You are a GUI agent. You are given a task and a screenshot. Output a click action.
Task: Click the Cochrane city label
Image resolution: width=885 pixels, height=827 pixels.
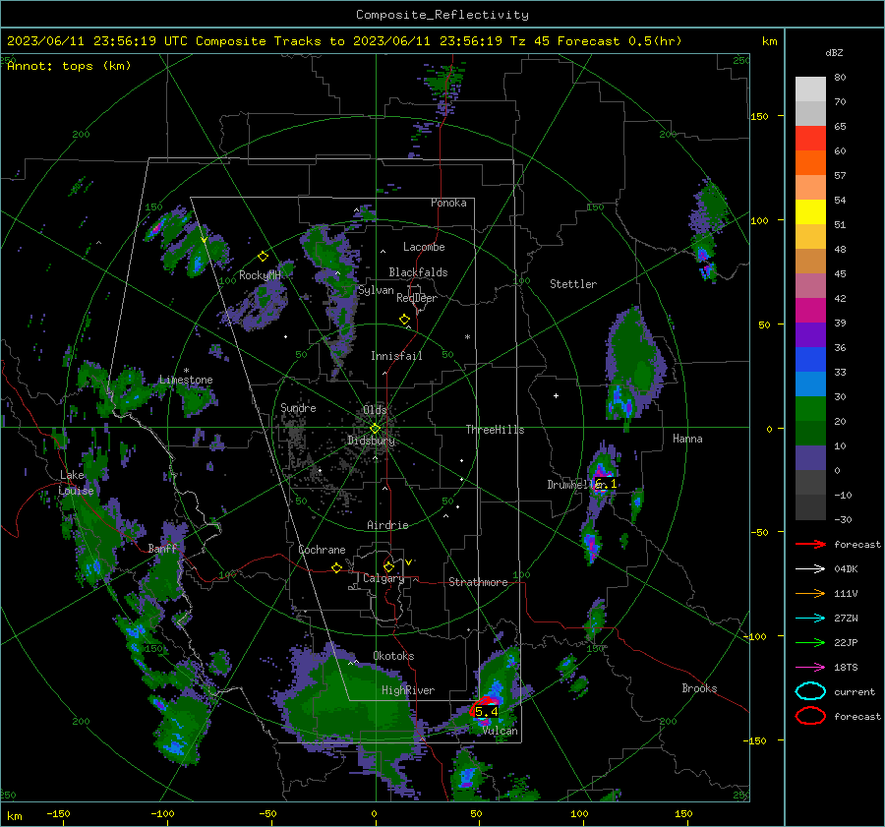click(322, 550)
